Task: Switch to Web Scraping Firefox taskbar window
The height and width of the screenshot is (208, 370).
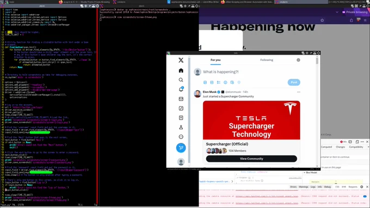Action: tap(246, 2)
